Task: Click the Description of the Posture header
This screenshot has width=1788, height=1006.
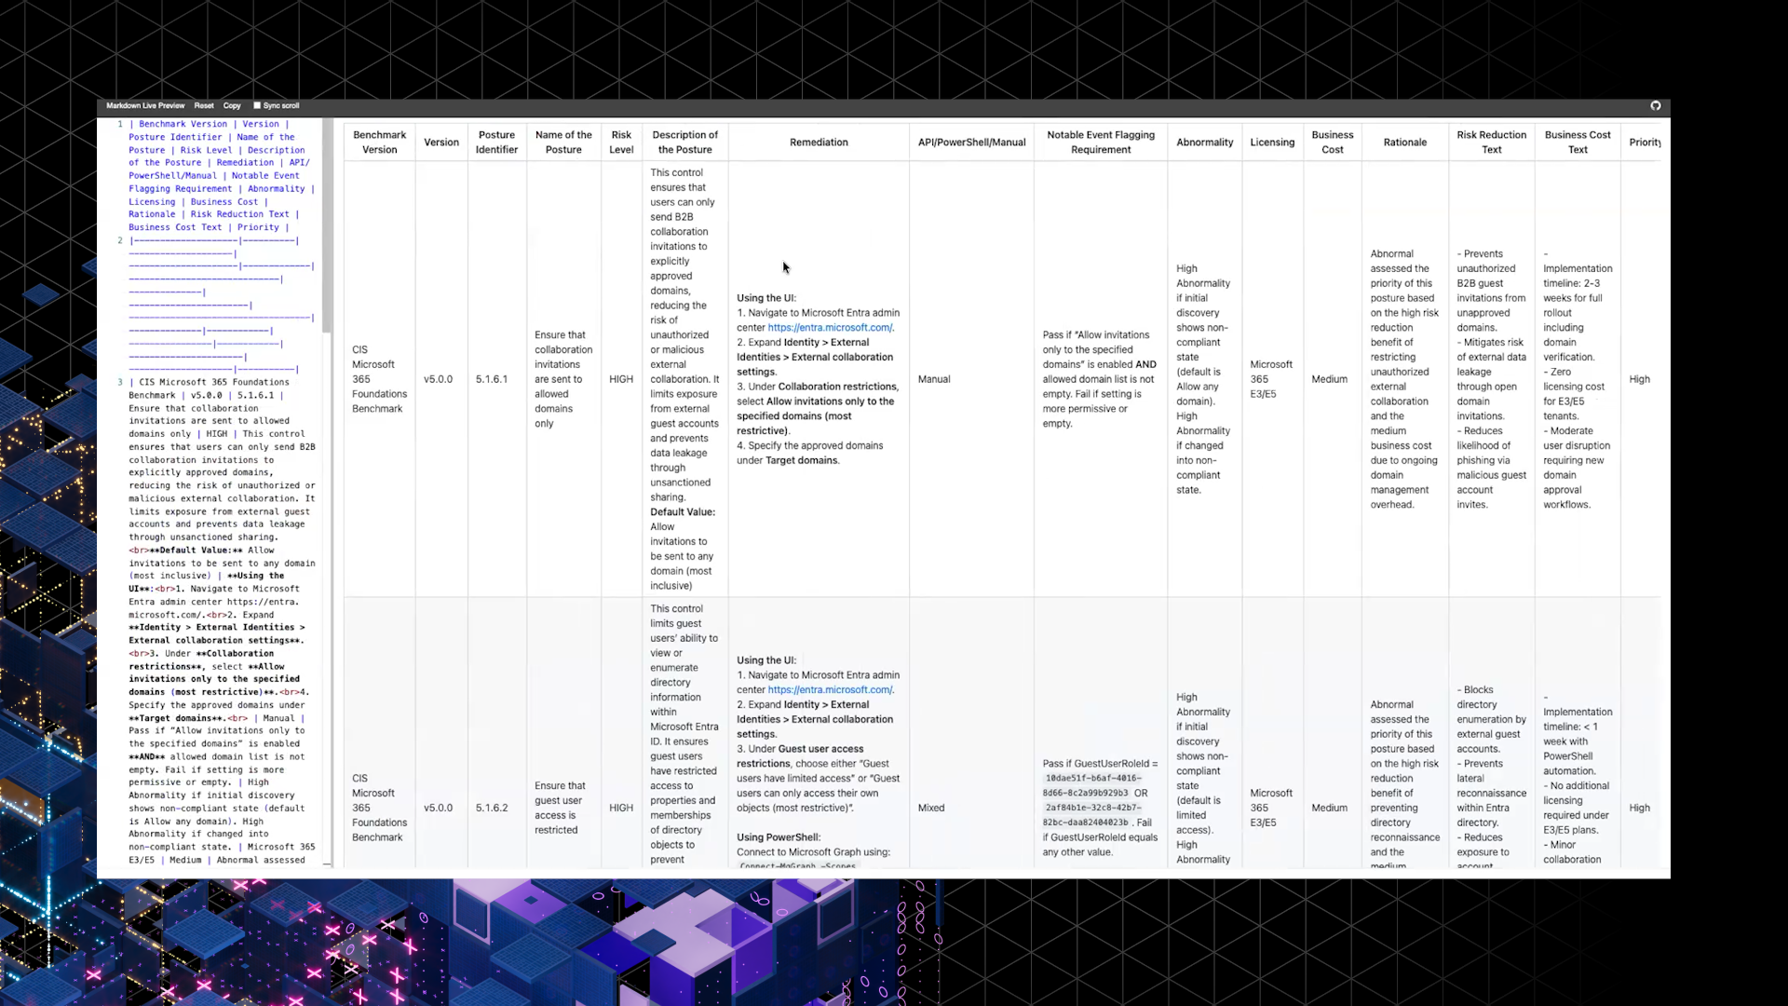Action: click(x=685, y=143)
